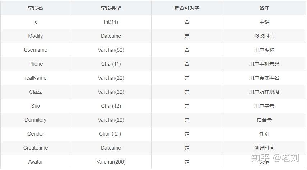Select the Char(11) type cell
This screenshot has height=170, width=307.
click(x=111, y=64)
